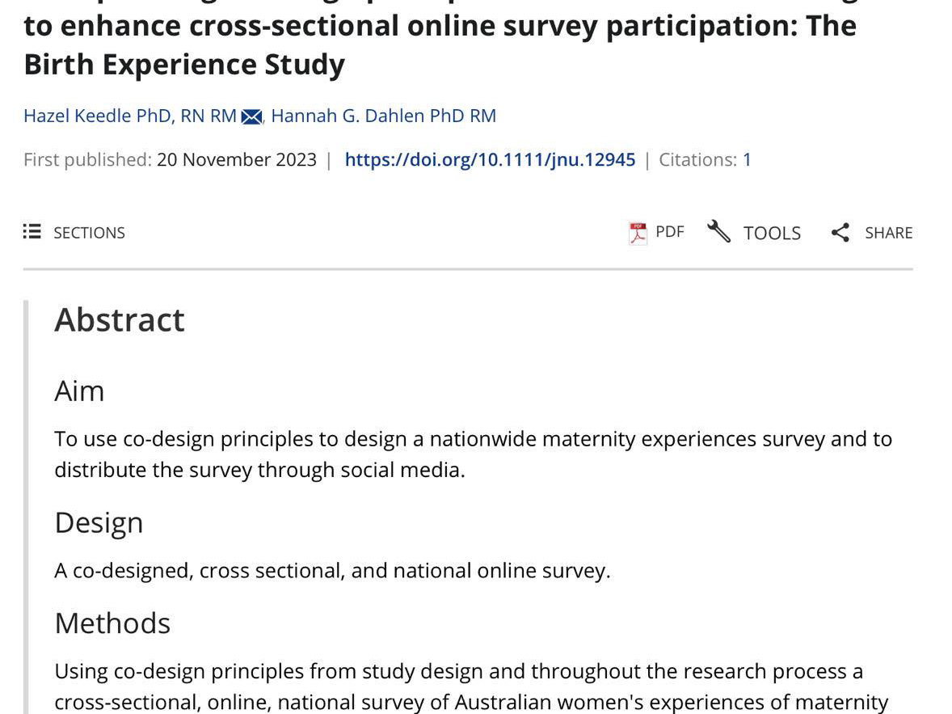This screenshot has height=714, width=952.
Task: Click the Methods subheading
Action: pos(113,623)
